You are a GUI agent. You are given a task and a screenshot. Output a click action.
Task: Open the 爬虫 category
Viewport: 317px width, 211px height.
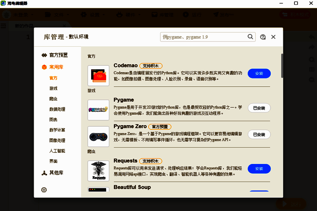53,99
